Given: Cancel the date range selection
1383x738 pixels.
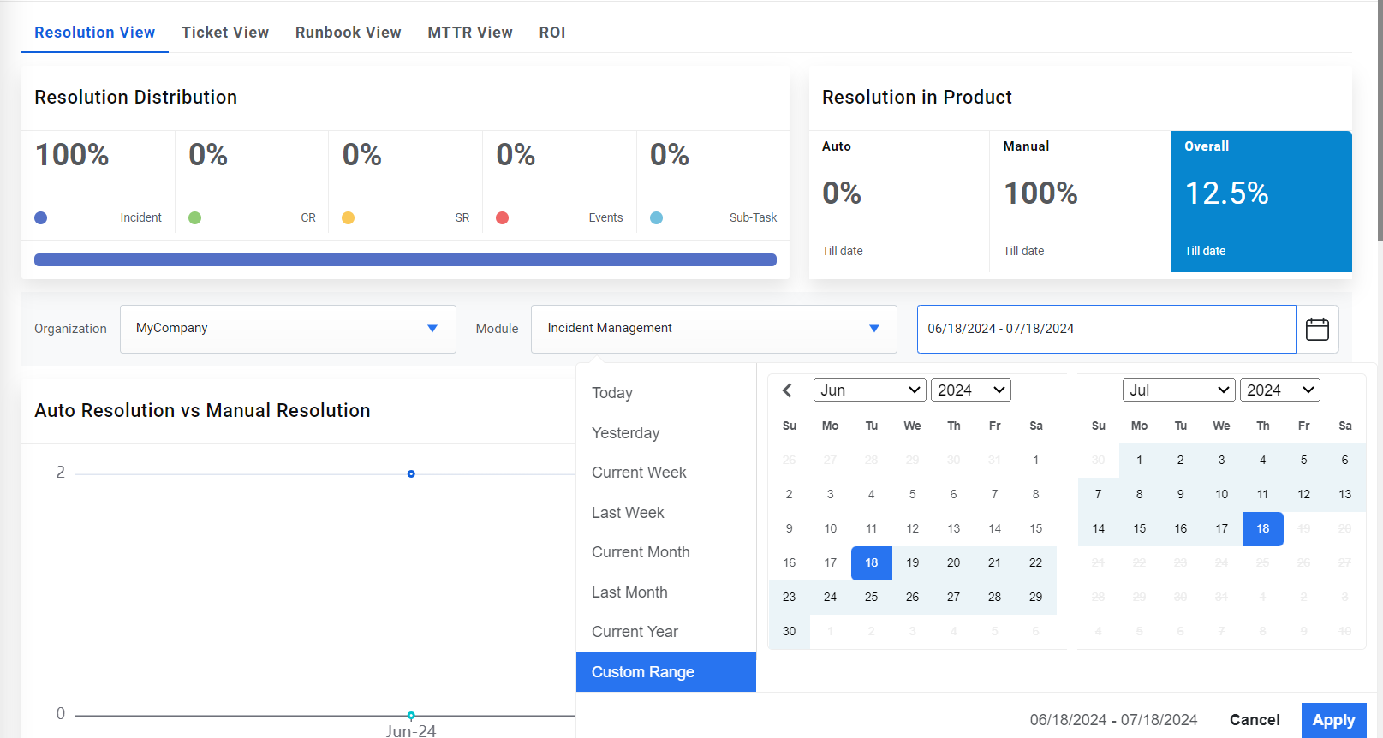Looking at the screenshot, I should (1255, 720).
